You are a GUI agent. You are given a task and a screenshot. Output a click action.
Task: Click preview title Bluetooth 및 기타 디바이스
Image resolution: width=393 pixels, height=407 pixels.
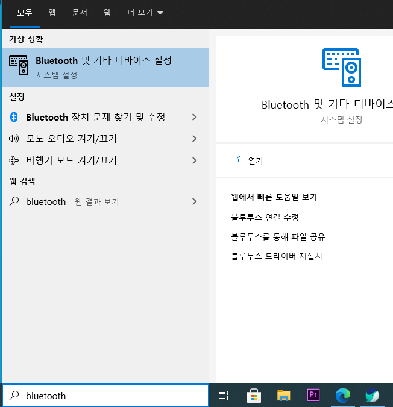pos(327,104)
